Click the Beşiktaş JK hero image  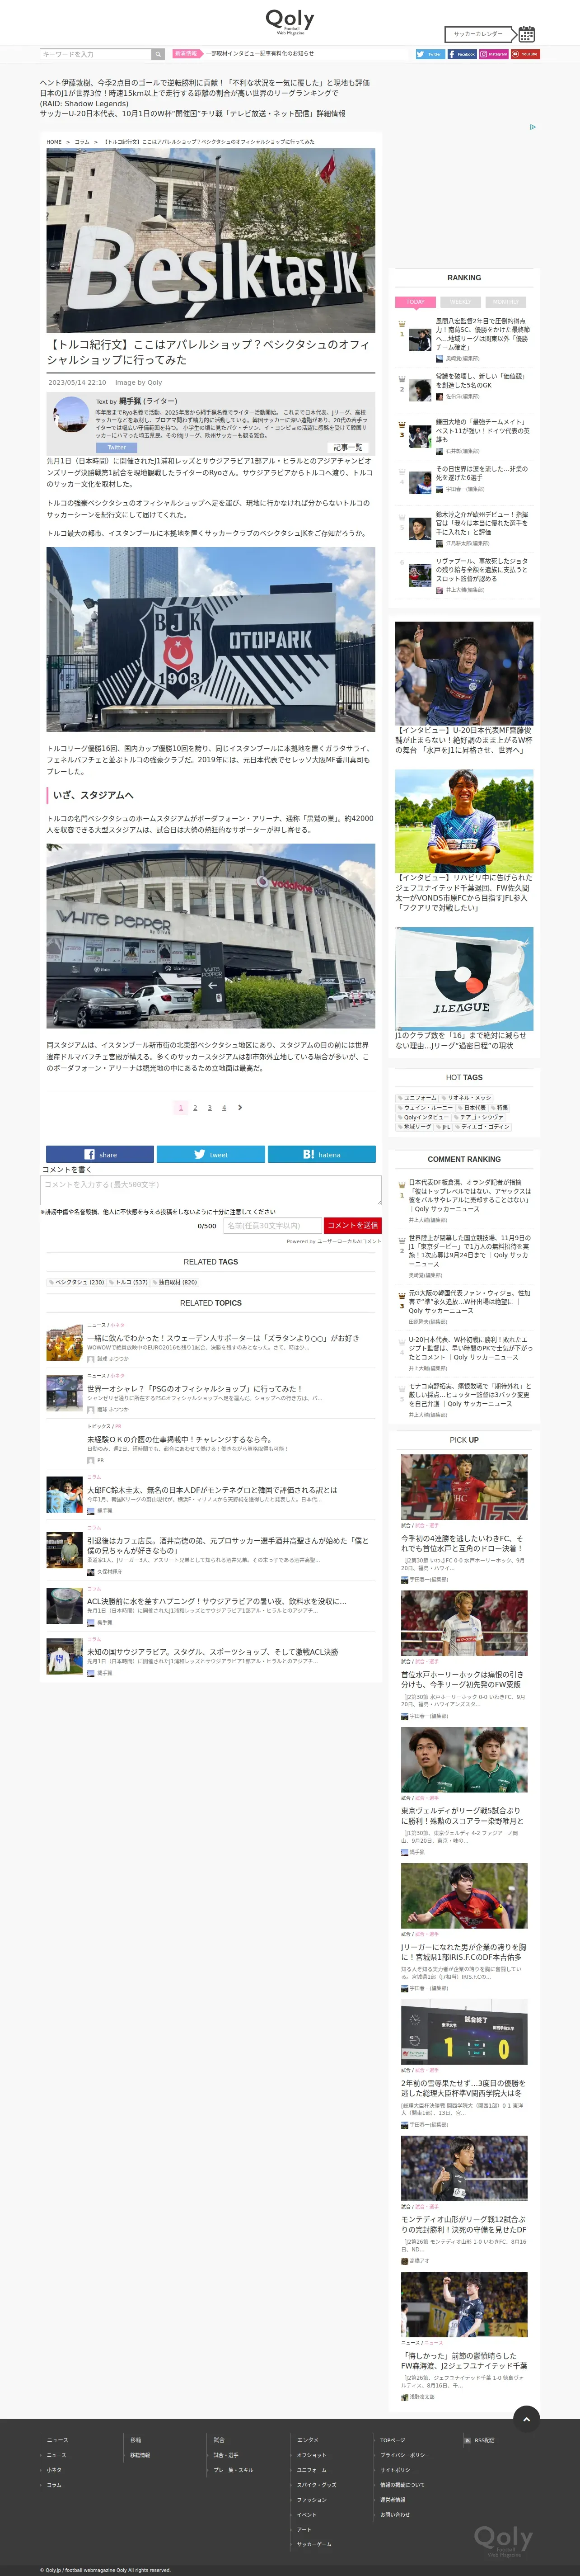click(211, 240)
